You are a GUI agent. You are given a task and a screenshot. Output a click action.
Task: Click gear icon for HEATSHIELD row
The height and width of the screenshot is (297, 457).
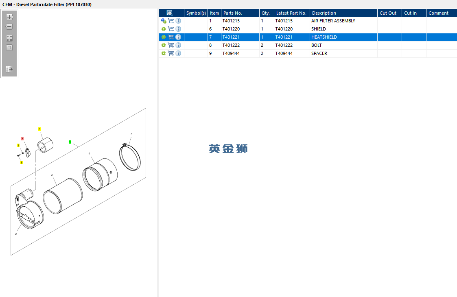pos(164,37)
